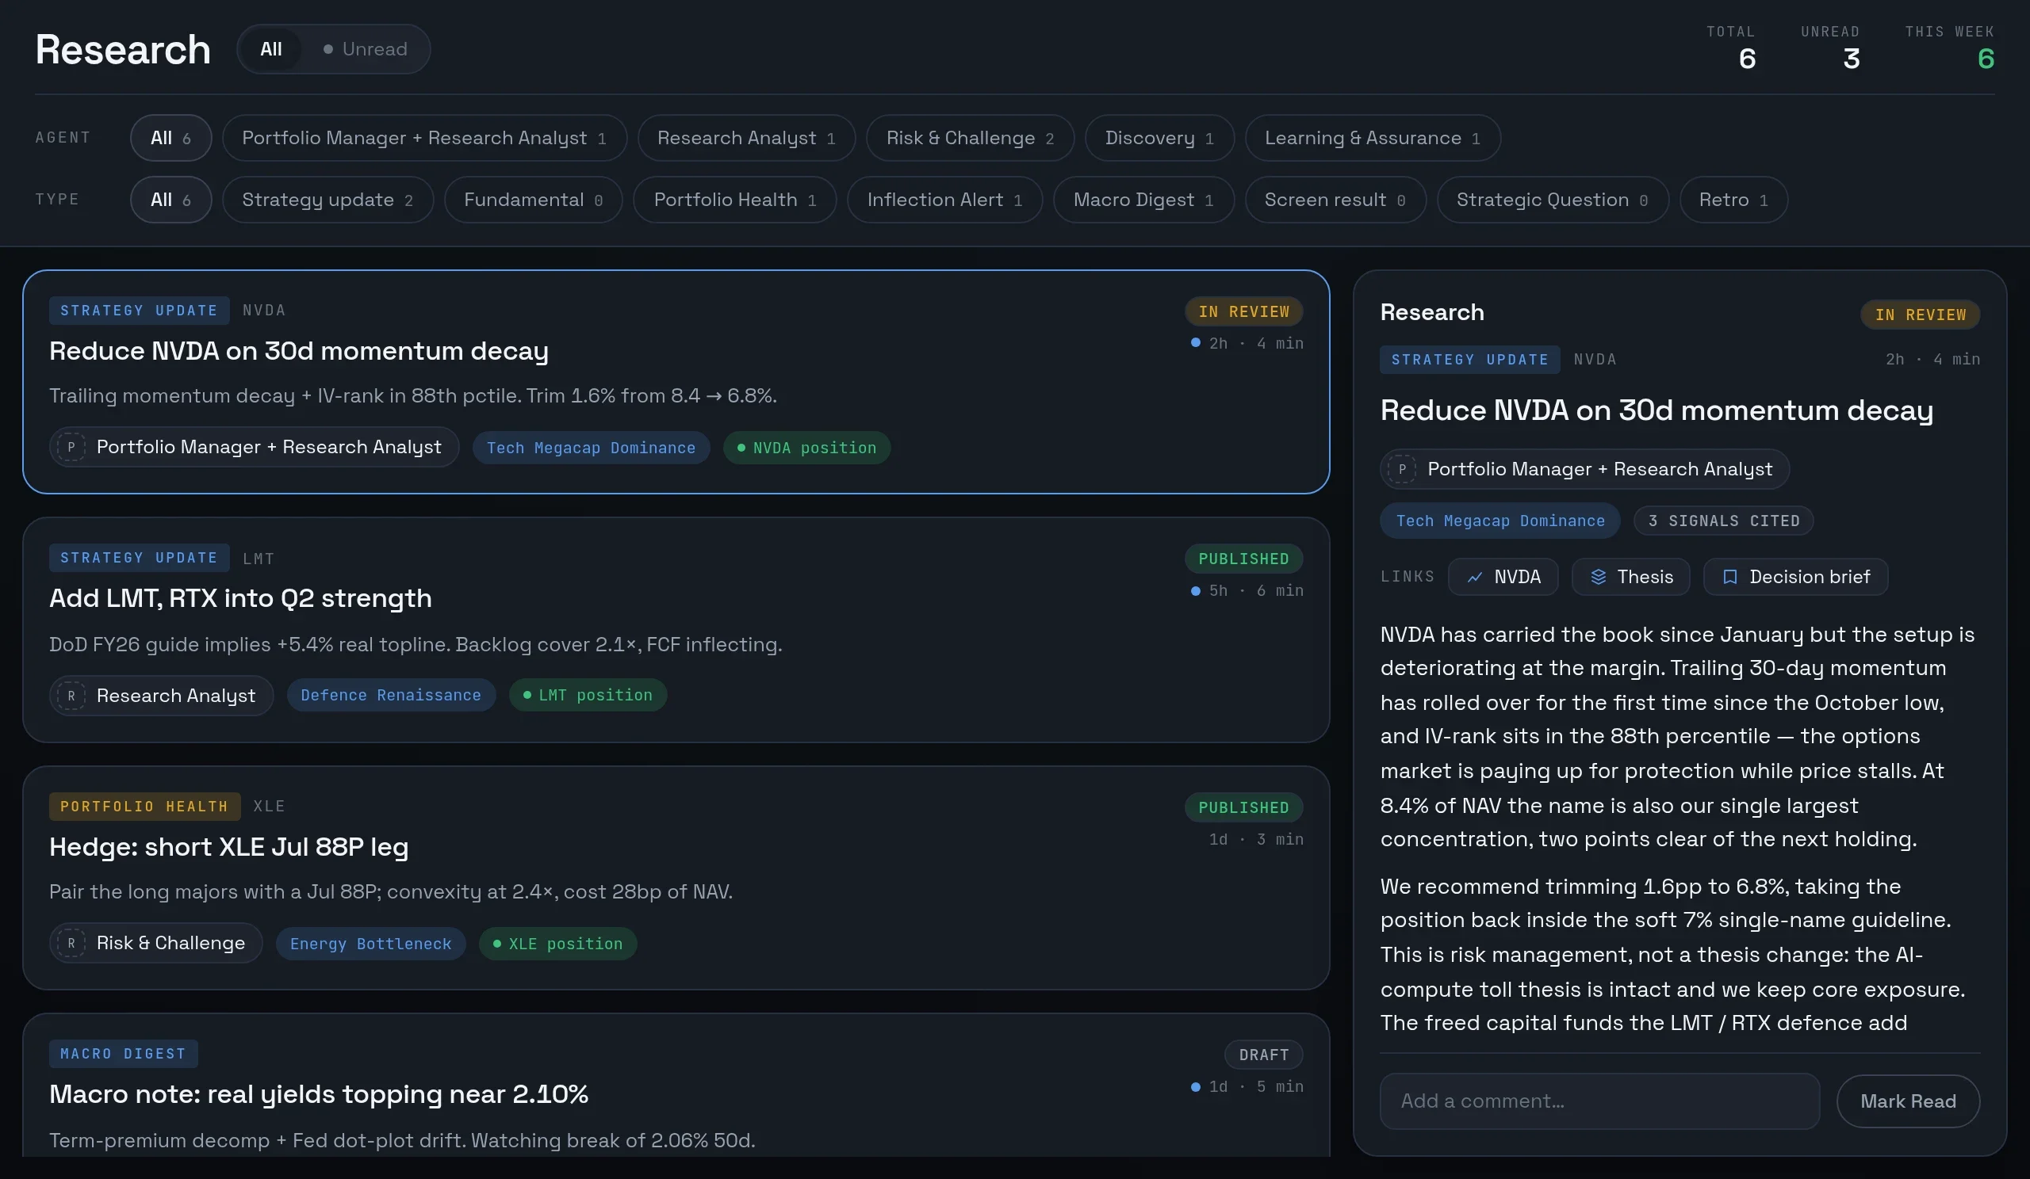Image resolution: width=2030 pixels, height=1179 pixels.
Task: Open the Thesis link
Action: click(1630, 577)
